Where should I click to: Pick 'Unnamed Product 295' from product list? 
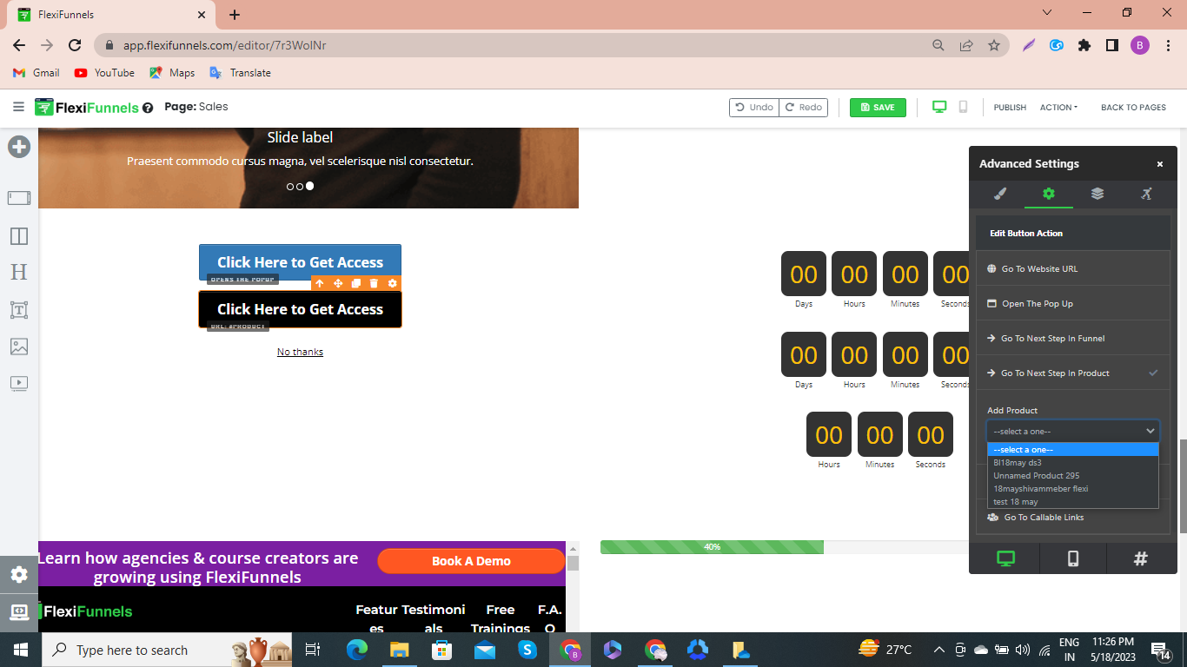(x=1073, y=475)
